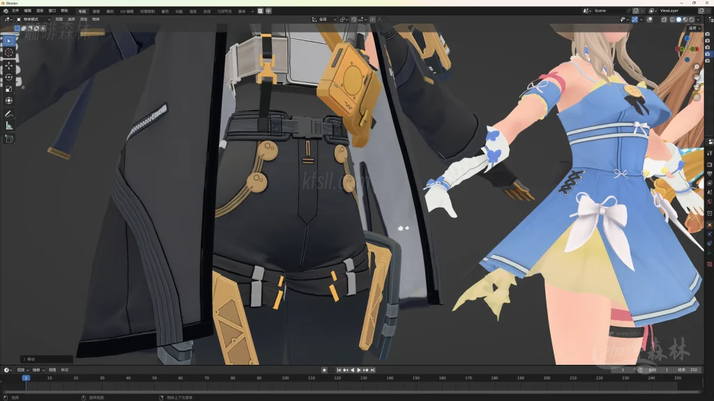Open the Window menu (窗口)

52,11
